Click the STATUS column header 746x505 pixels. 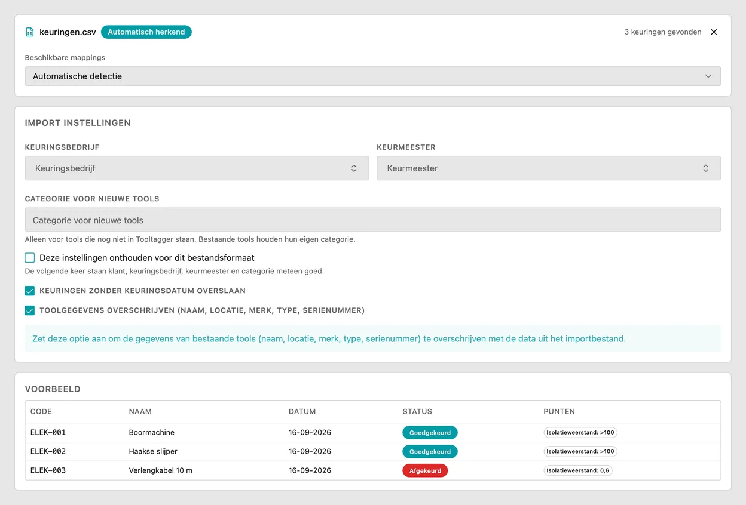click(417, 412)
